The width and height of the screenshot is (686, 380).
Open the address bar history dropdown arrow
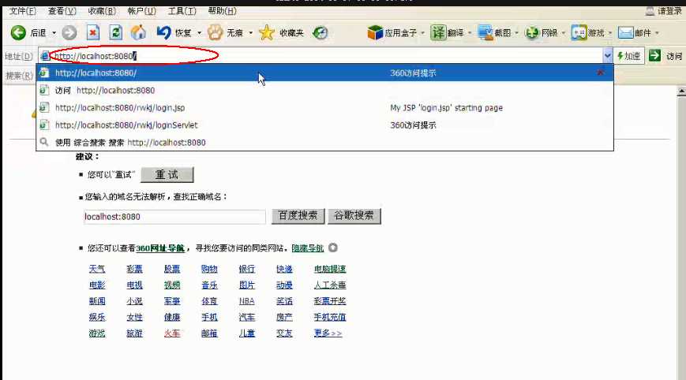[607, 56]
